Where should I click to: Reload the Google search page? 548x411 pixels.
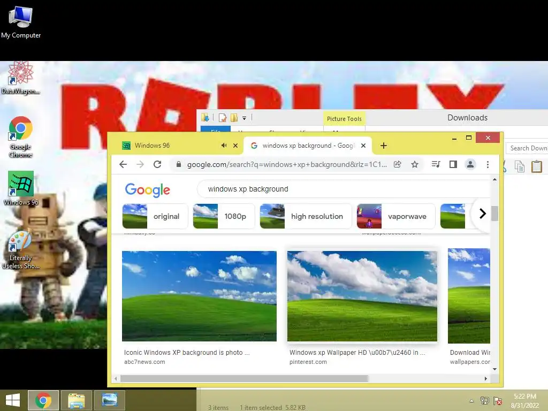click(157, 164)
